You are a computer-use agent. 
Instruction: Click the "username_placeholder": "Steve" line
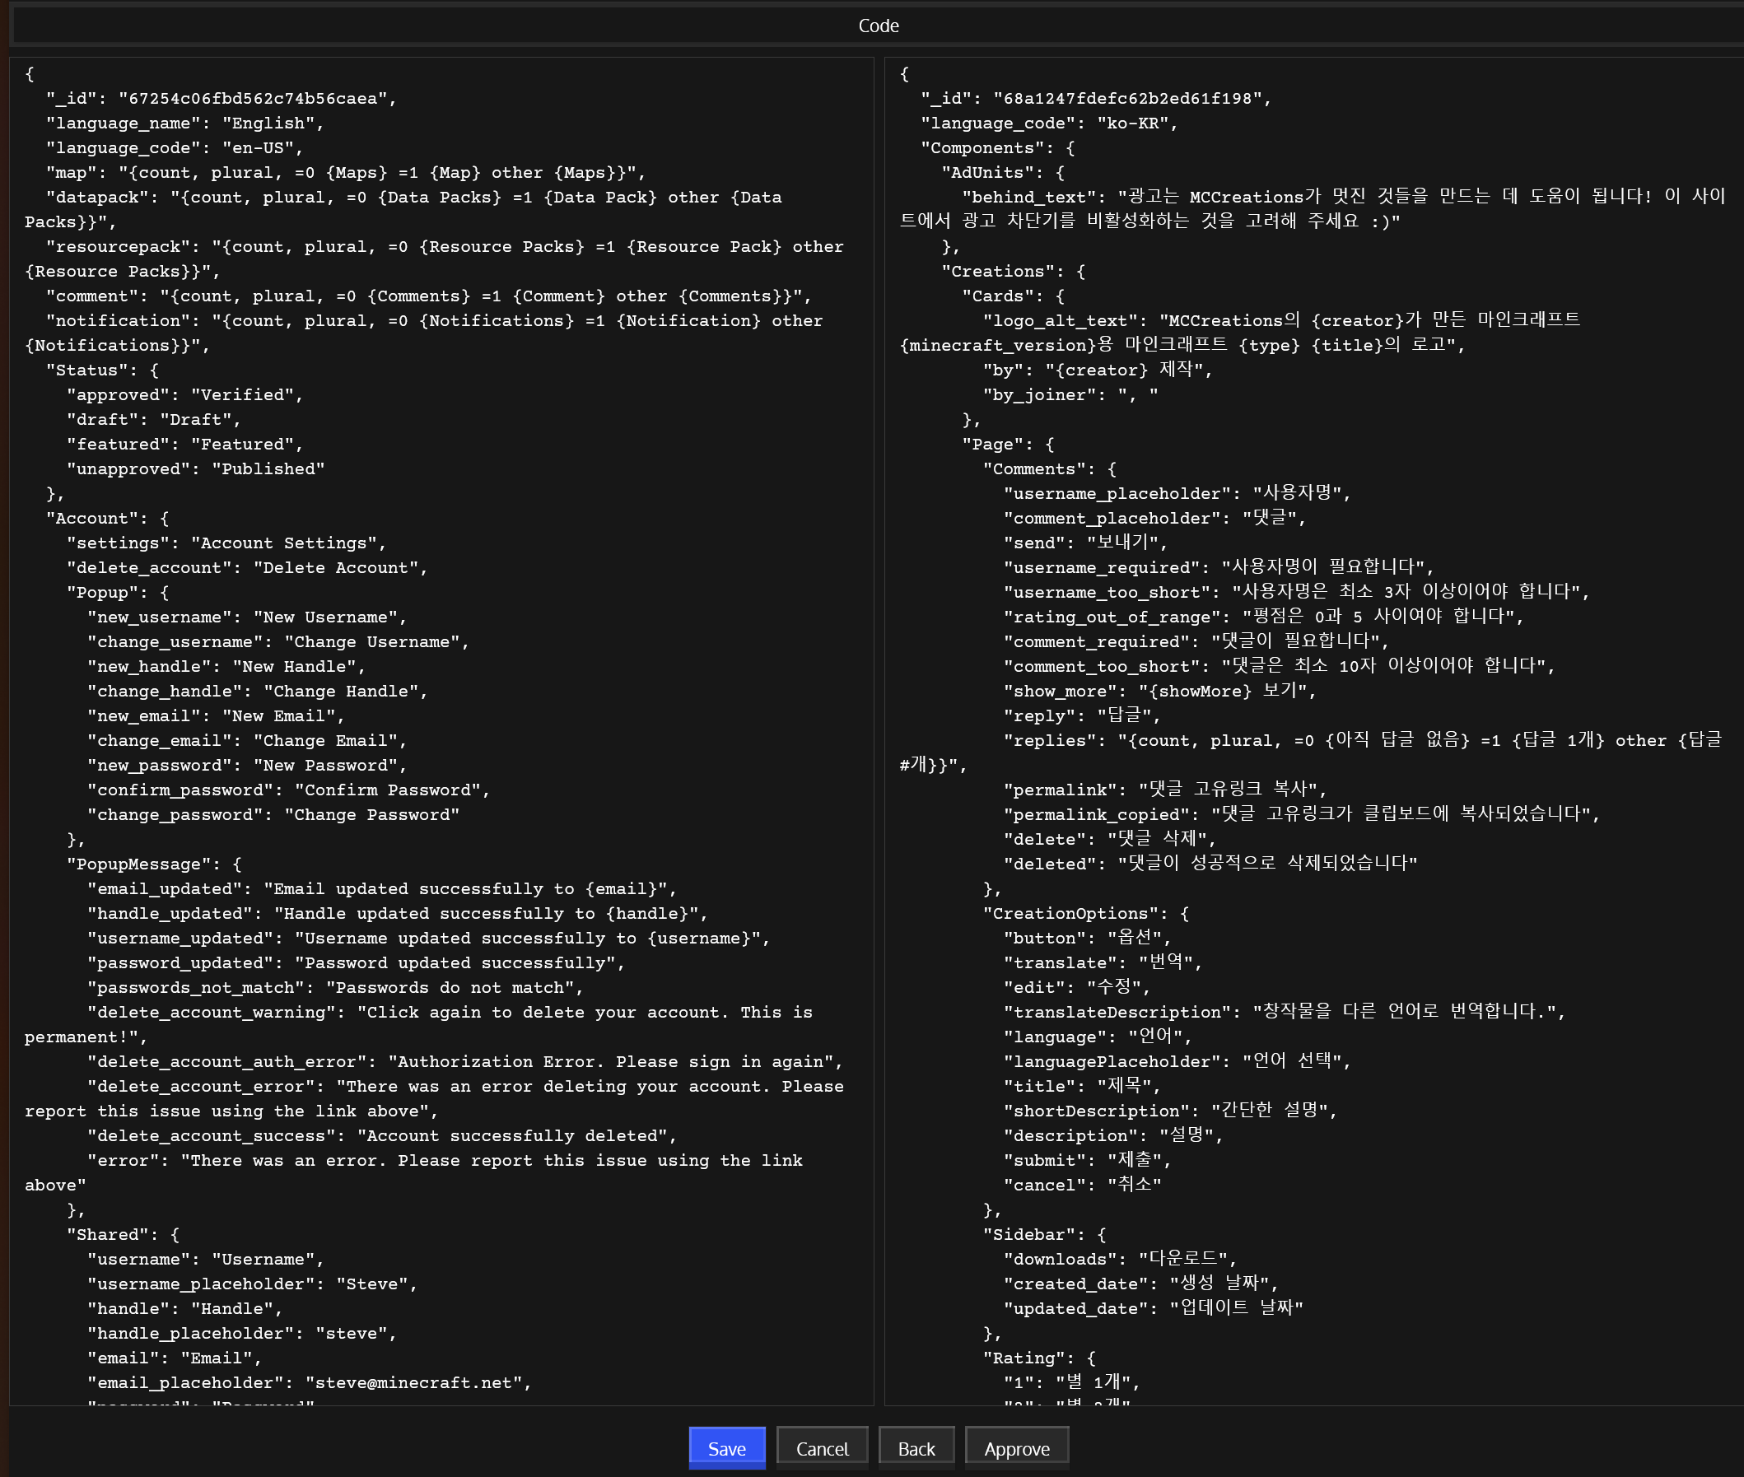coord(251,1284)
